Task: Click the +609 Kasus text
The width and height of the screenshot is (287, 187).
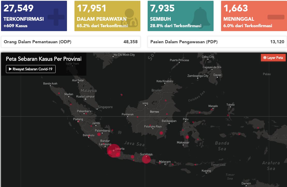Action: tap(16, 26)
